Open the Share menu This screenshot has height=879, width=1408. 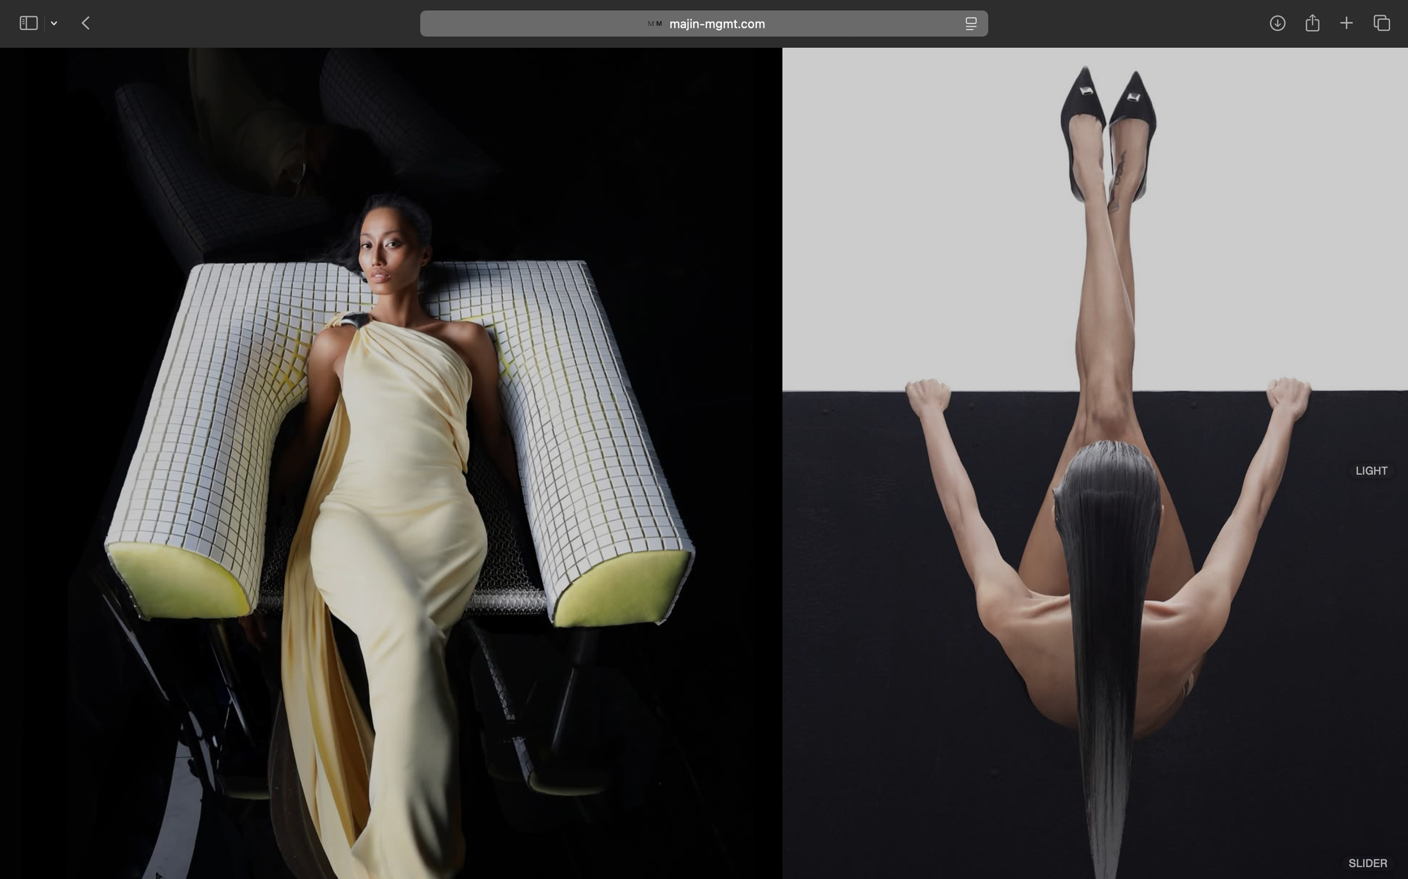point(1312,23)
